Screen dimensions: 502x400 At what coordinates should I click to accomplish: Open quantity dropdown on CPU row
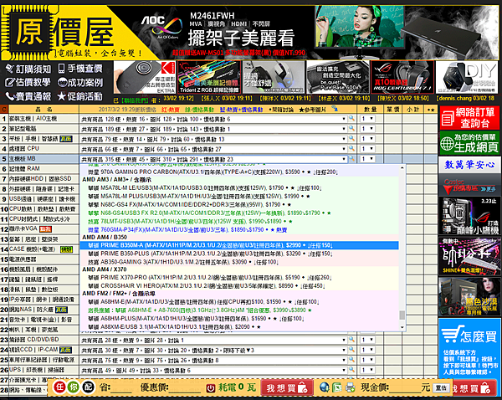pos(367,149)
